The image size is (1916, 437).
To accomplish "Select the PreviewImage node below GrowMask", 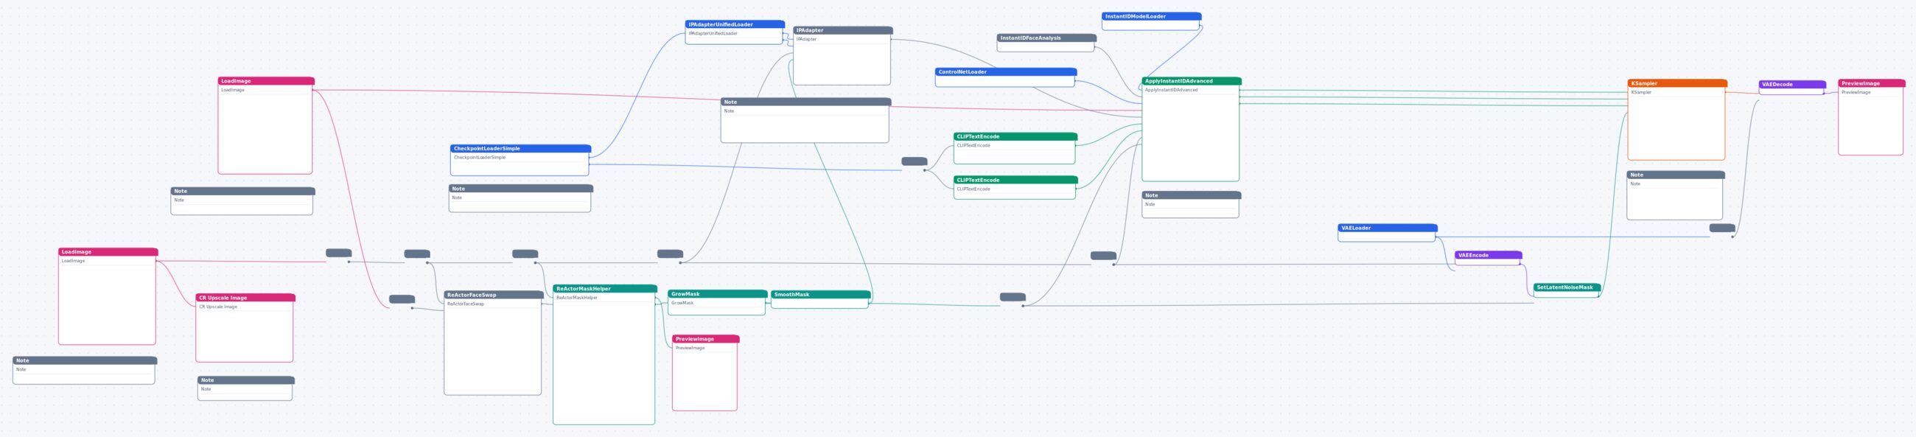I will [x=705, y=373].
